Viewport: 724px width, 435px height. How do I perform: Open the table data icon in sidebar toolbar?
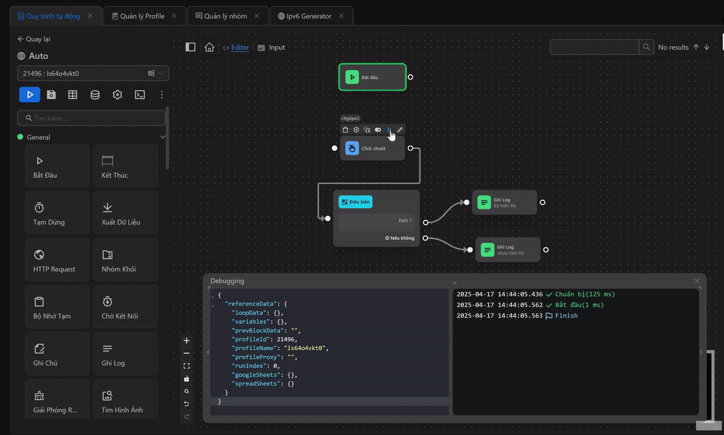click(73, 95)
